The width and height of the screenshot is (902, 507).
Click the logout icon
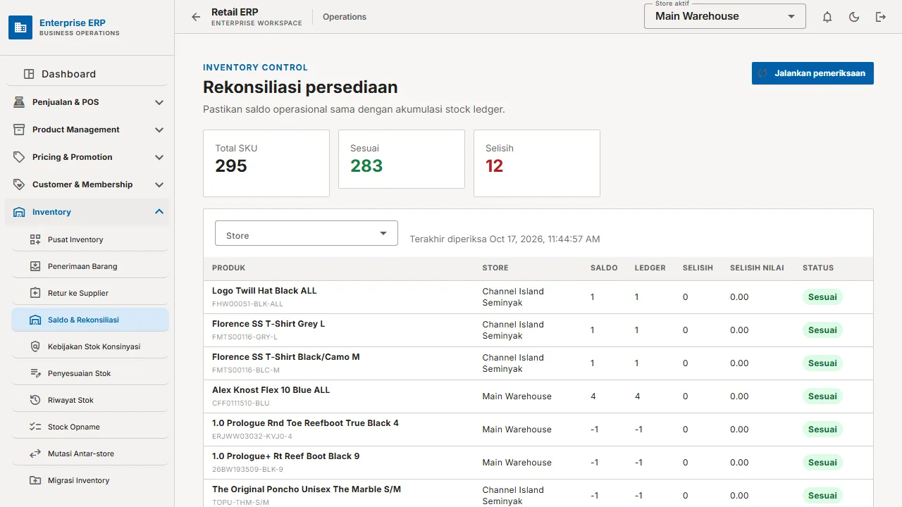pos(881,17)
